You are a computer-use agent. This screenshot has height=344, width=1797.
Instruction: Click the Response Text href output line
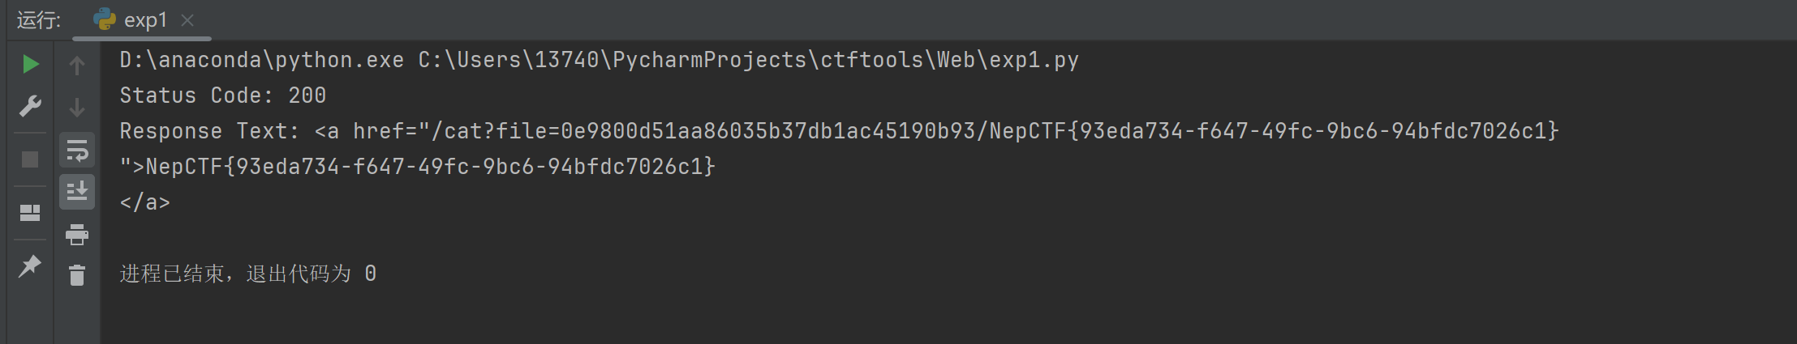pos(840,131)
